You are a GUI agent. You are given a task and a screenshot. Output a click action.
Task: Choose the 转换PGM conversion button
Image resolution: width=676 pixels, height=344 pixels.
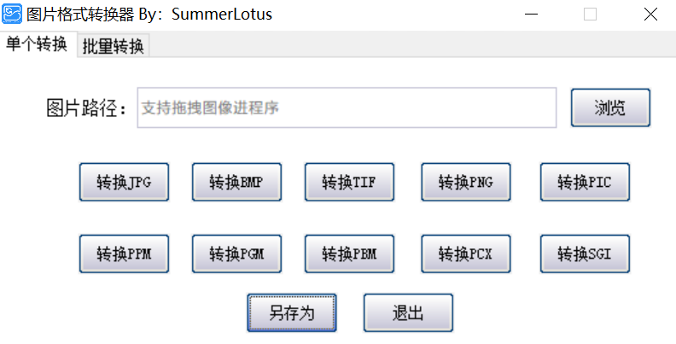coord(236,254)
